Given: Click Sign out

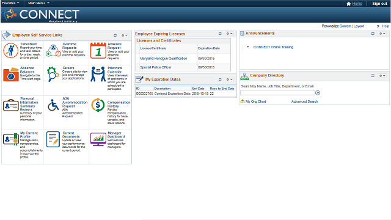Looking at the screenshot, I should (379, 4).
